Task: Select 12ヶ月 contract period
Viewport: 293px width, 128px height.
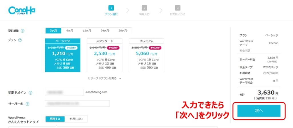Action: [x=87, y=31]
